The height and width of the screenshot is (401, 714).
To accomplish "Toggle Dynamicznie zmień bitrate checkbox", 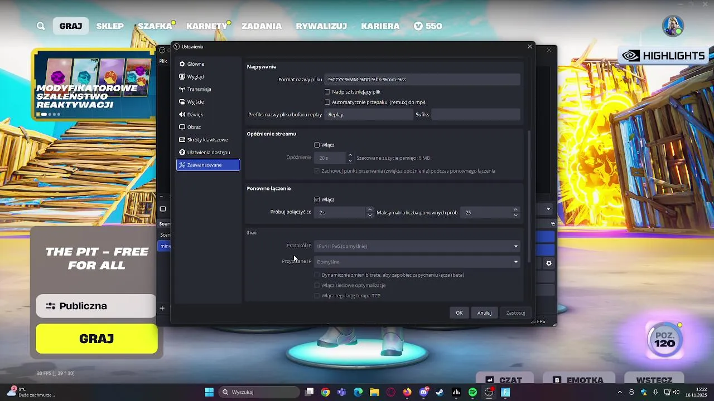I will click(317, 275).
